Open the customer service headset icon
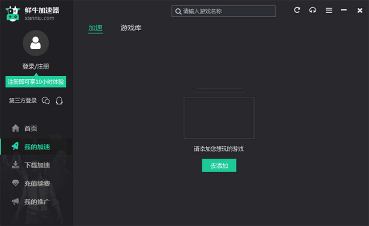Screen dimensions: 369x226 [x=313, y=10]
